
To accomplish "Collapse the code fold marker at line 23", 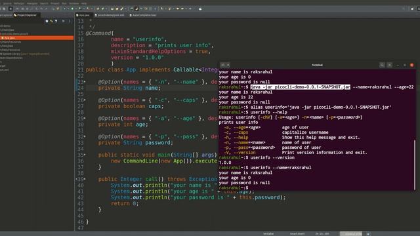I will click(85, 81).
